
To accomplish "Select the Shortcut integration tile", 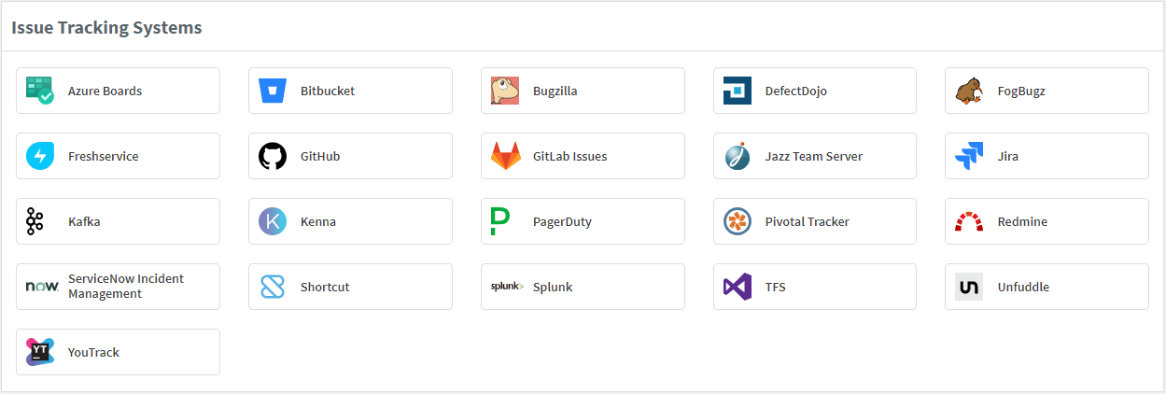I will (x=350, y=287).
